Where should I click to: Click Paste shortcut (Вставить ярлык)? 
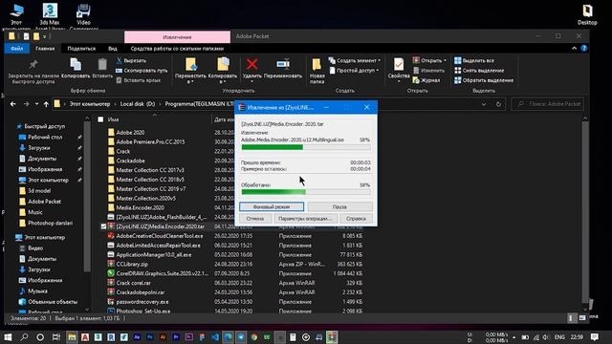138,80
